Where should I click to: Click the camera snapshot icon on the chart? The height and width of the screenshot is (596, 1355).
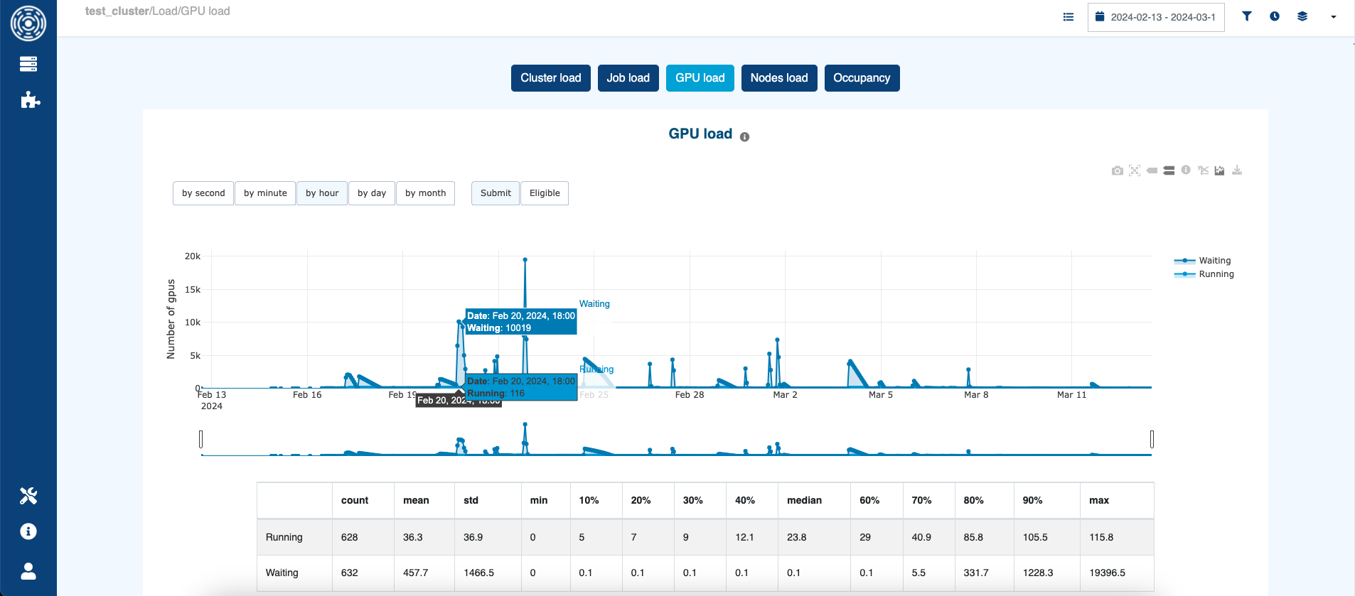coord(1117,170)
